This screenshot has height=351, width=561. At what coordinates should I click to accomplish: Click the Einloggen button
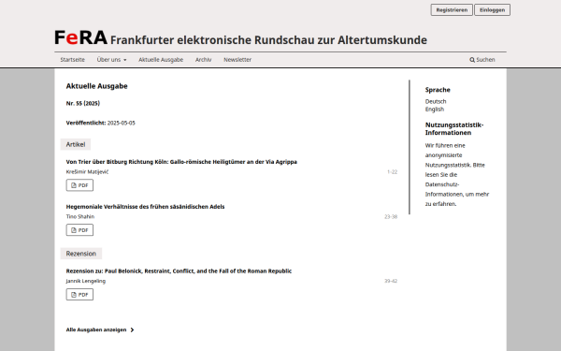pyautogui.click(x=493, y=10)
